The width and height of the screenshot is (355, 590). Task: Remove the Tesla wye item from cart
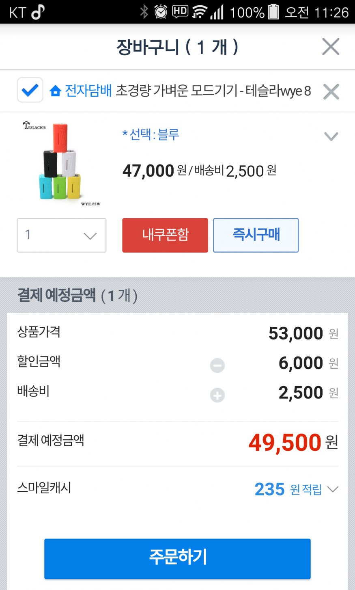coord(331,92)
